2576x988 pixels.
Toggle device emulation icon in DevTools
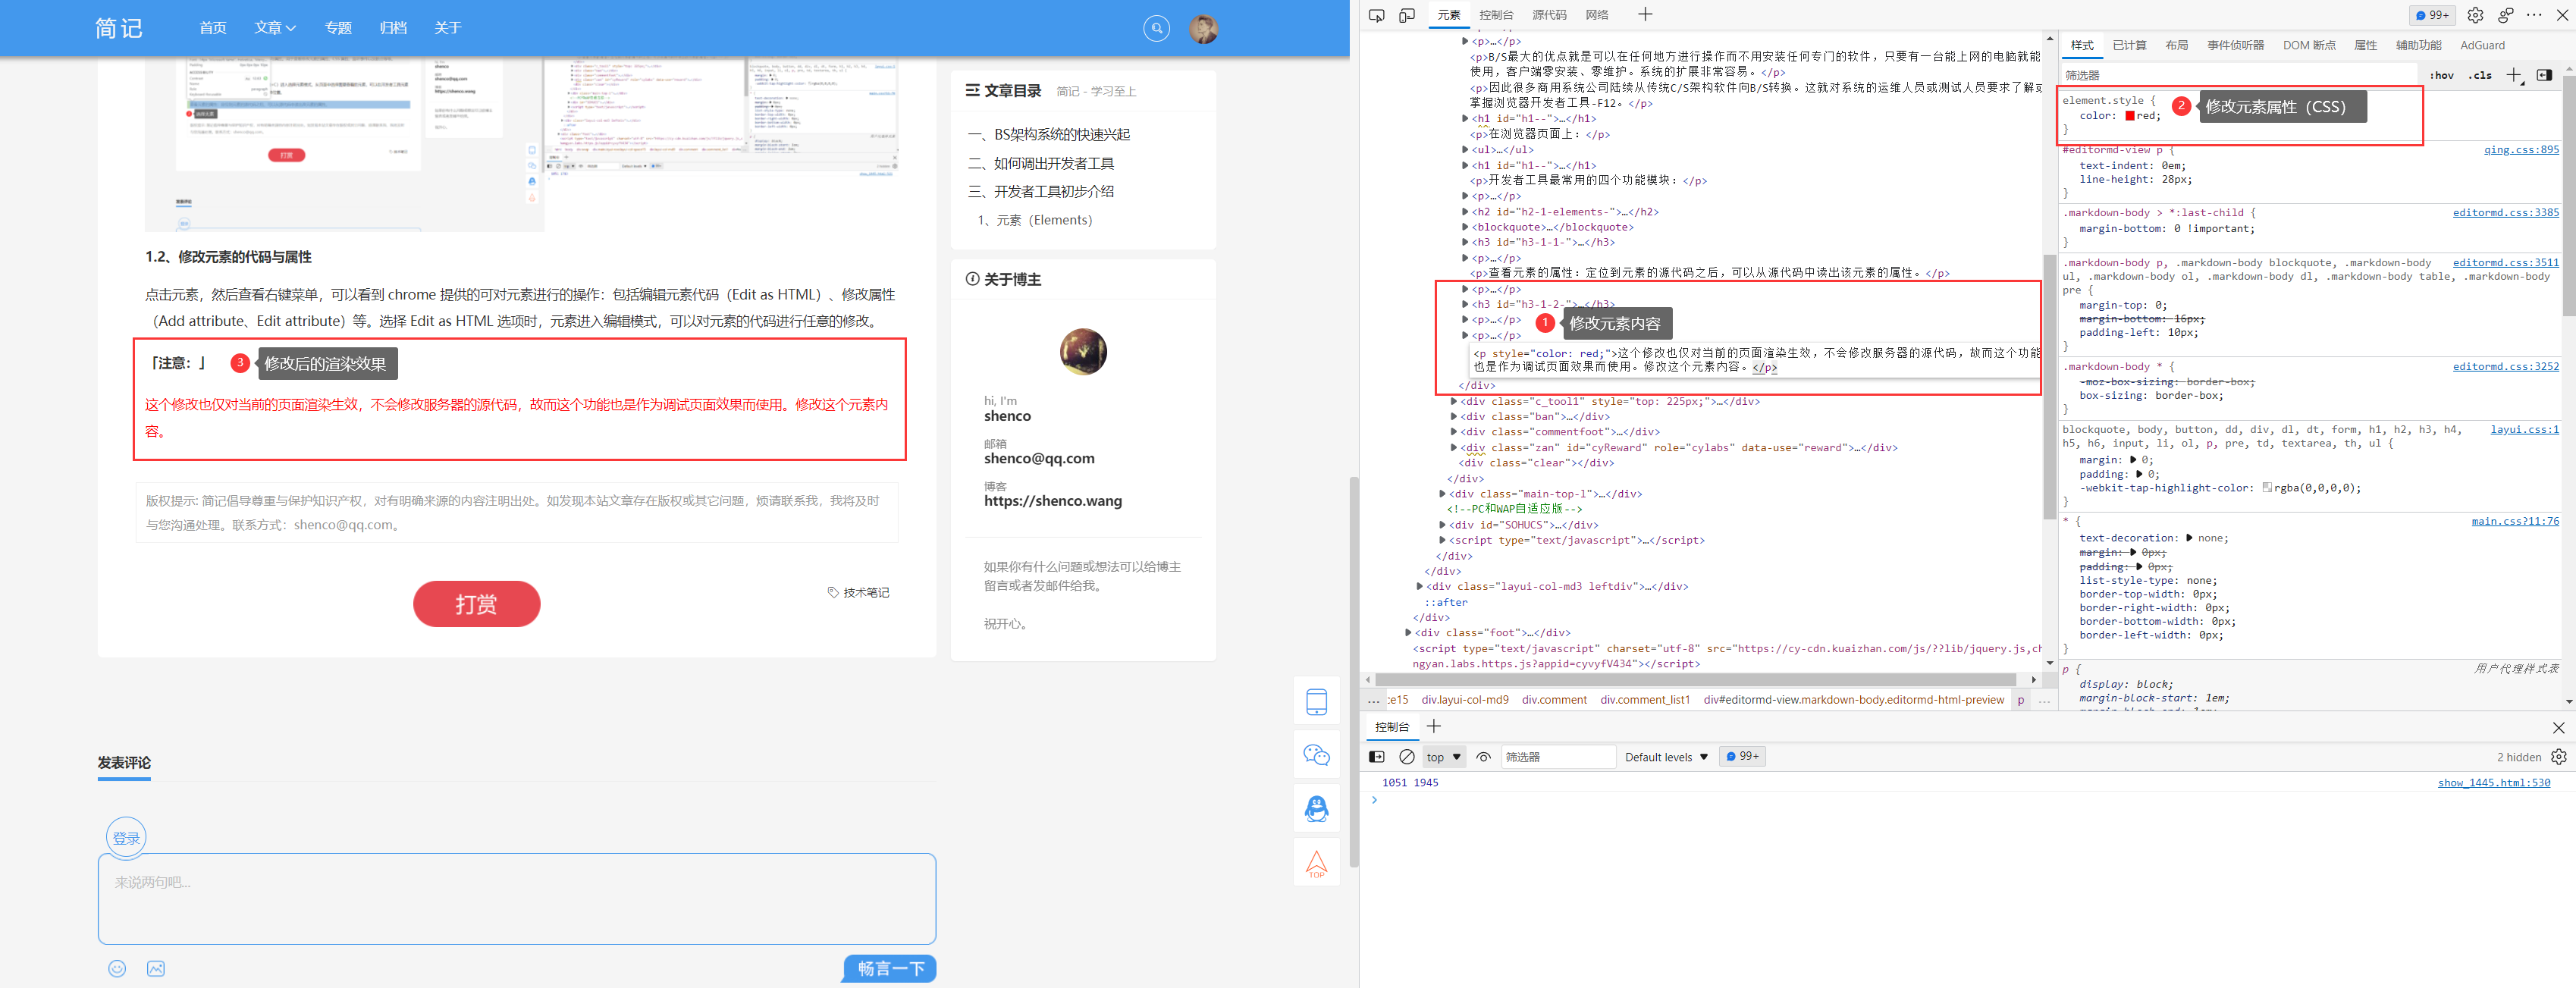(1407, 15)
